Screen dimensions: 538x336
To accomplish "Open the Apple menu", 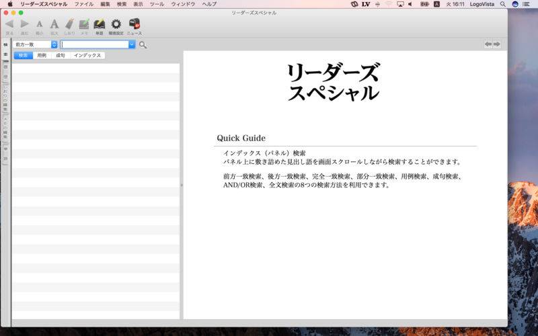I will coord(10,4).
